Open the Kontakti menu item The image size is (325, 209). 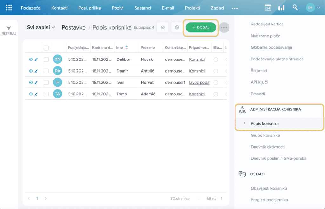[x=59, y=8]
